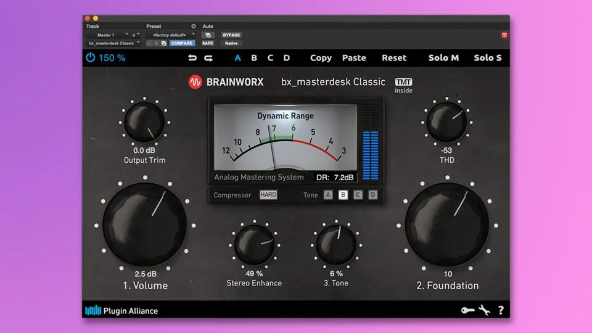Toggle the SAFE automation button
Screen dimensions: 592x333
click(x=208, y=43)
